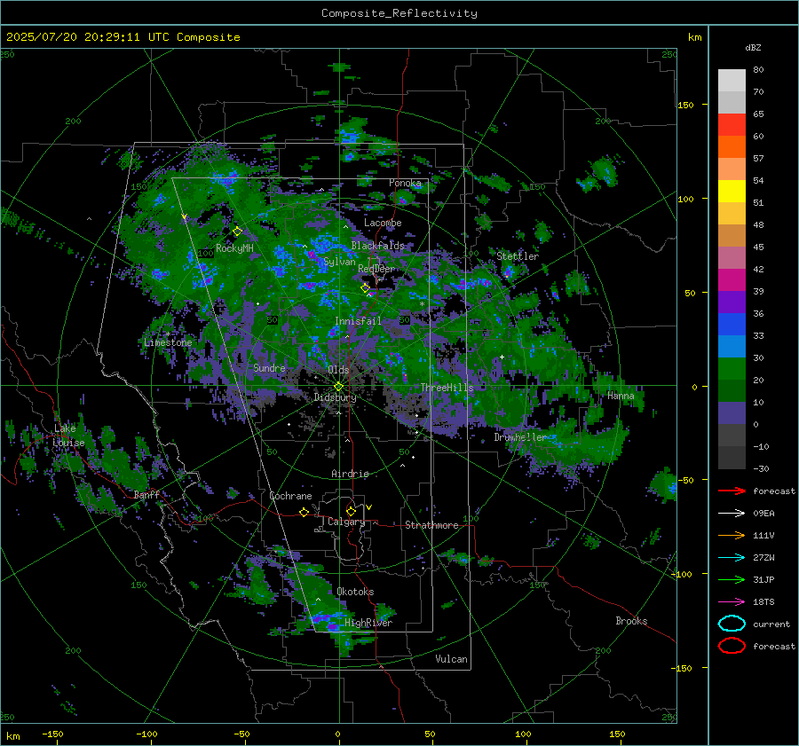This screenshot has height=746, width=799.
Task: Select the orange 57-60 dBZ swatch
Action: [x=732, y=147]
